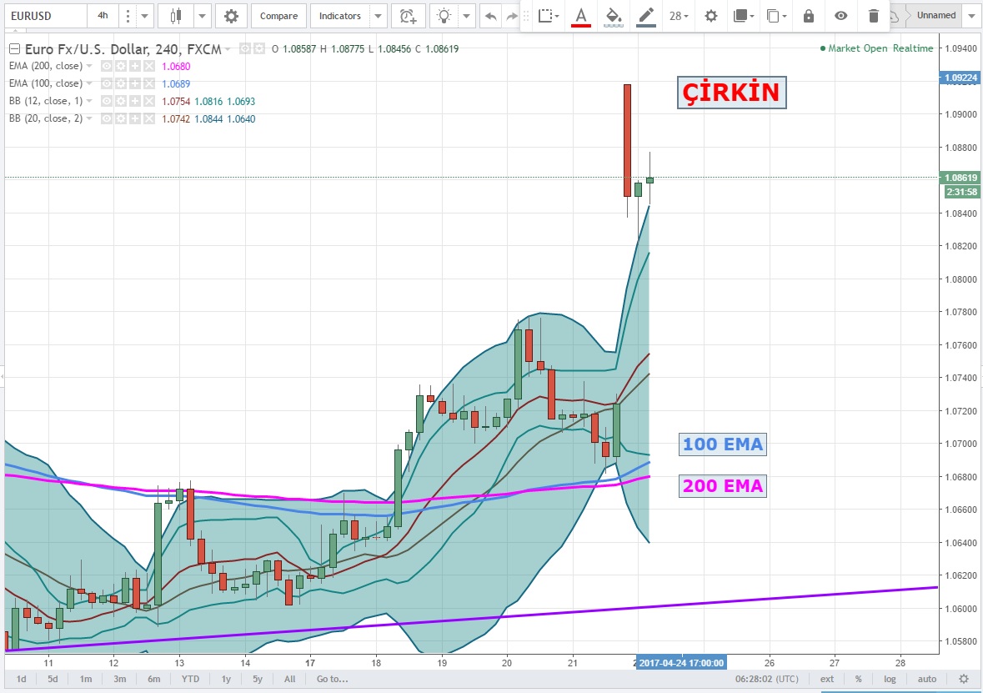
Task: Select the 1m time range tab
Action: pyautogui.click(x=86, y=679)
